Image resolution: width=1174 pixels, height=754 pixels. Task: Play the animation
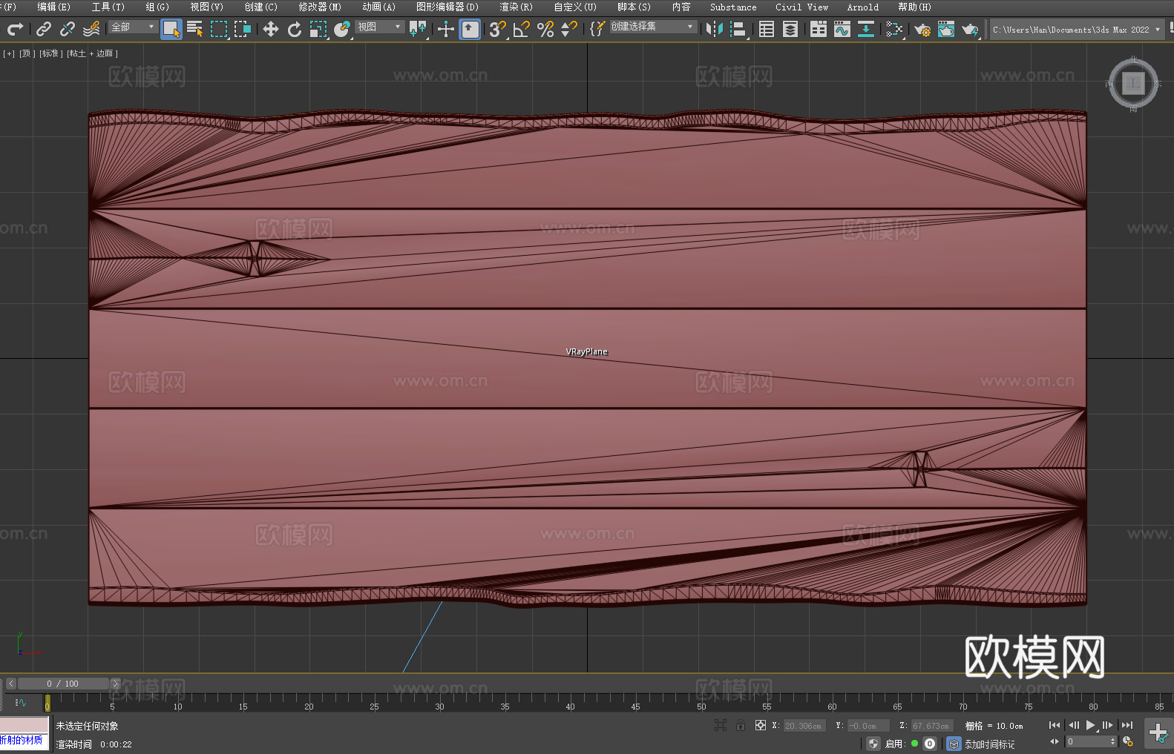click(x=1091, y=725)
